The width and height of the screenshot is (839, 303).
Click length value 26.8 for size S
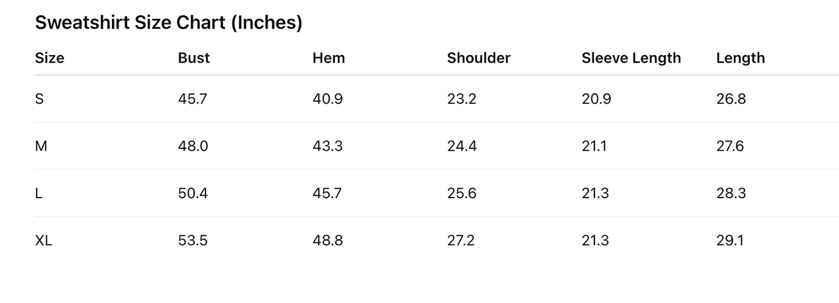[x=731, y=99]
